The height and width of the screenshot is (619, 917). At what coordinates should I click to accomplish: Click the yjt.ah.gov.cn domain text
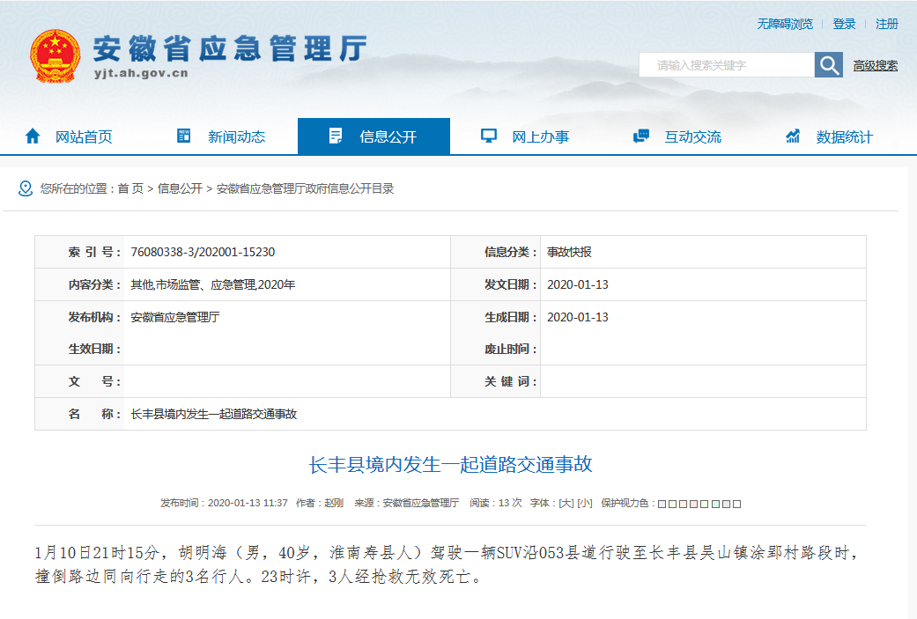(141, 74)
